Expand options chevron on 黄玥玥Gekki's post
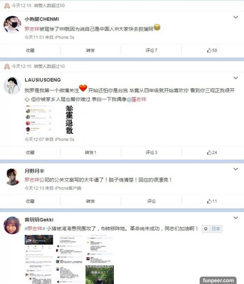This screenshot has height=284, width=244. [235, 218]
